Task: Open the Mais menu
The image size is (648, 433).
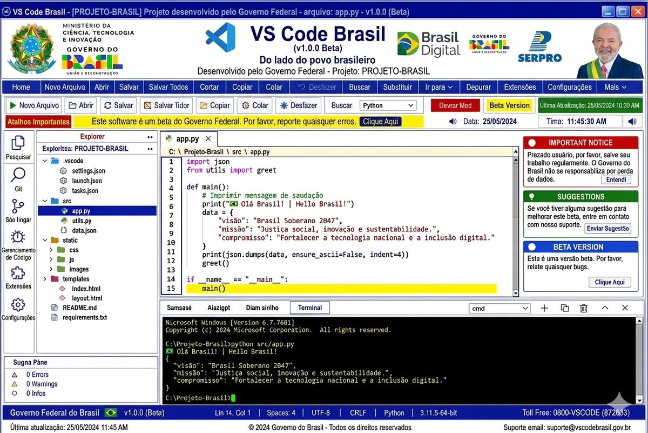Action: [x=615, y=87]
